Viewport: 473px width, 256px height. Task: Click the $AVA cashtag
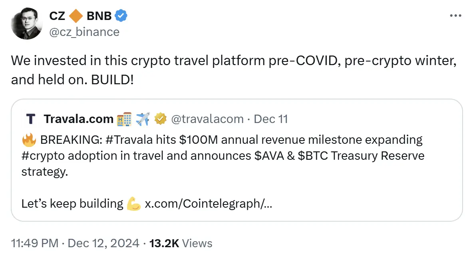270,156
